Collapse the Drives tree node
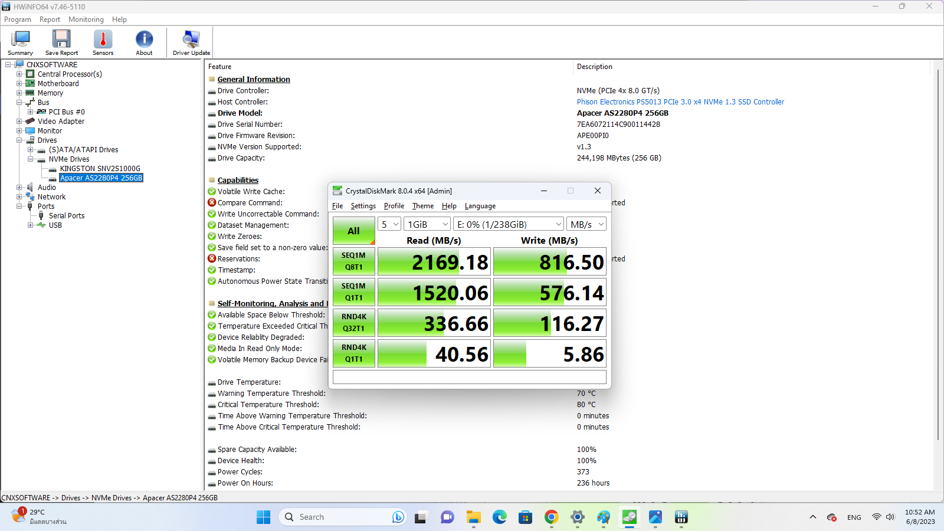 (19, 140)
